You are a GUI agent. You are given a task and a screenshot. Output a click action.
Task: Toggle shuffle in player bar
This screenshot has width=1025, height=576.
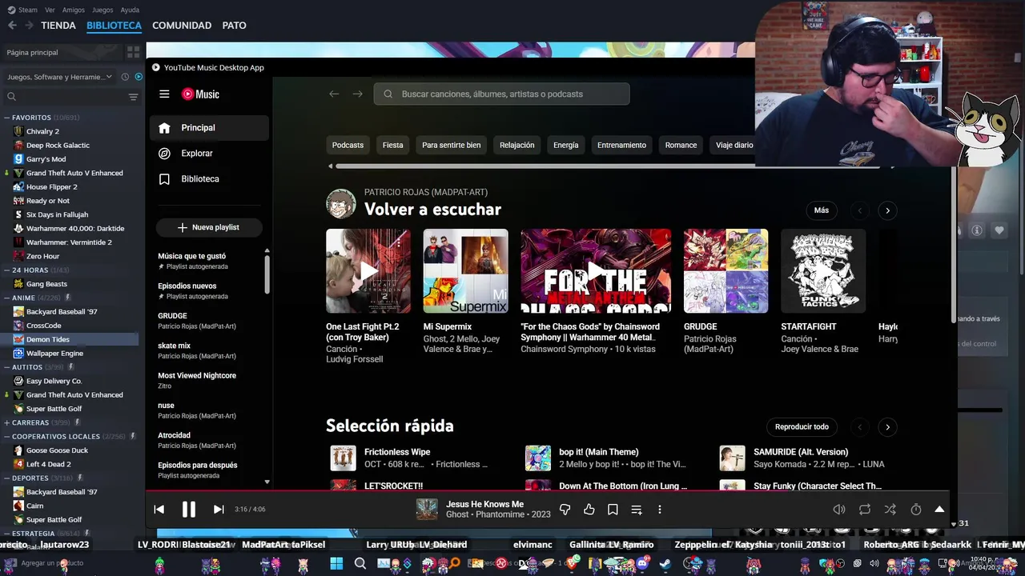coord(890,509)
